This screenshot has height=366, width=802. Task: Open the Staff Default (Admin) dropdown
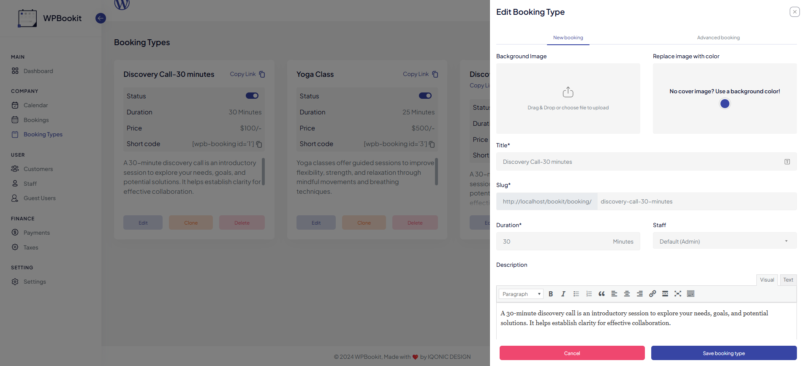[725, 241]
